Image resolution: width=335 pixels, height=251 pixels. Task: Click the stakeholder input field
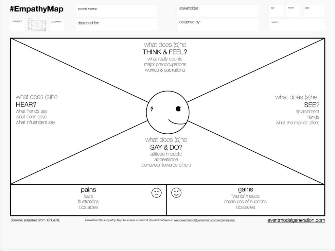point(218,11)
